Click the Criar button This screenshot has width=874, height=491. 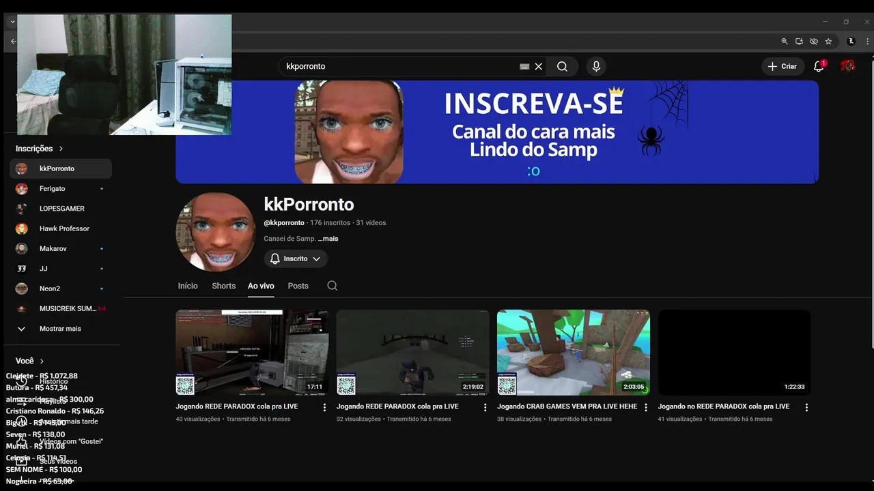click(783, 66)
